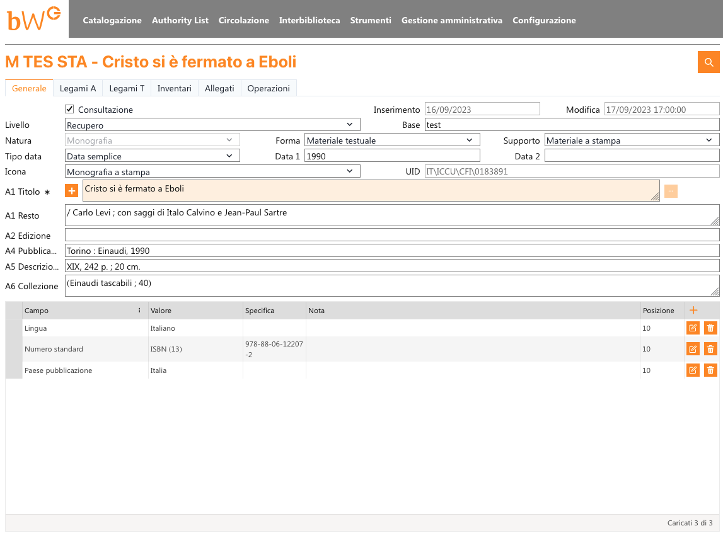
Task: Expand the Forma dropdown
Action: tap(392, 140)
